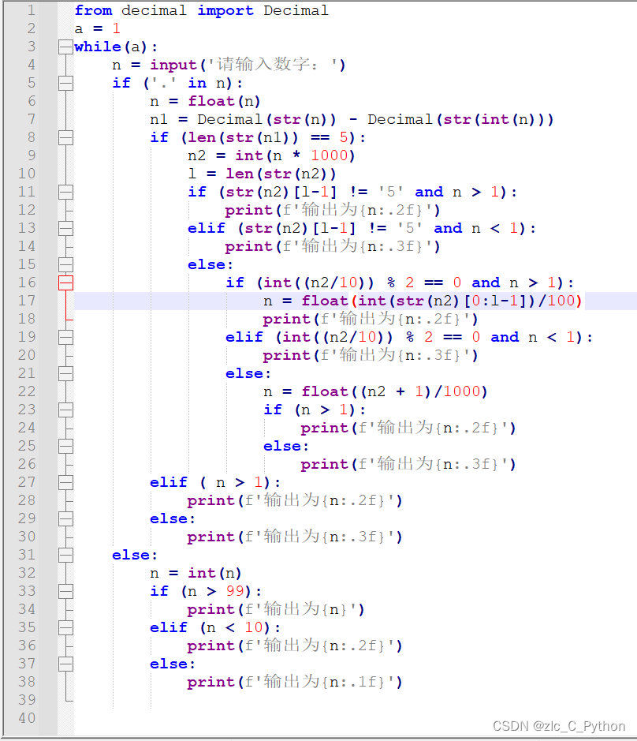Image resolution: width=637 pixels, height=741 pixels.
Task: Click 'elif (n < 10):' condition
Action: click(215, 627)
